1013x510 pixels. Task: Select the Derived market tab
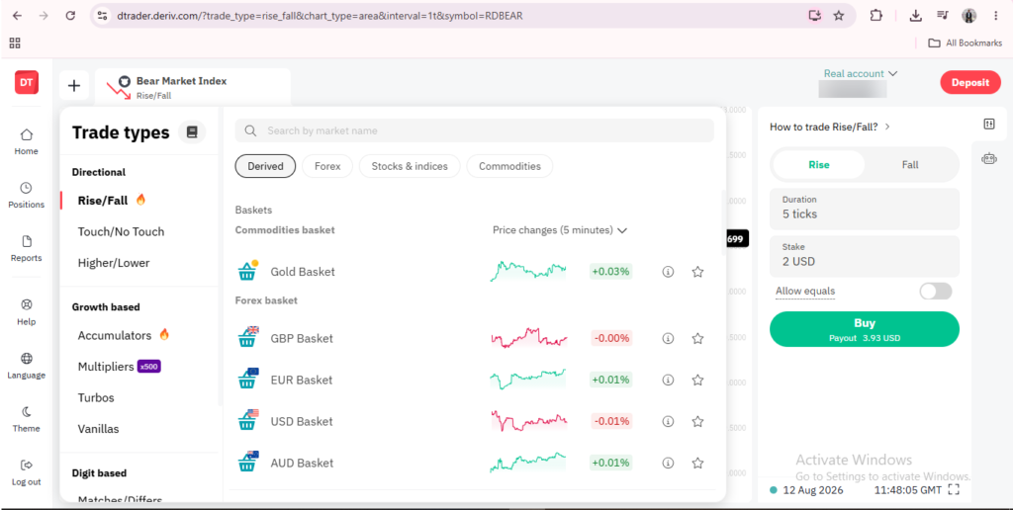(x=265, y=166)
